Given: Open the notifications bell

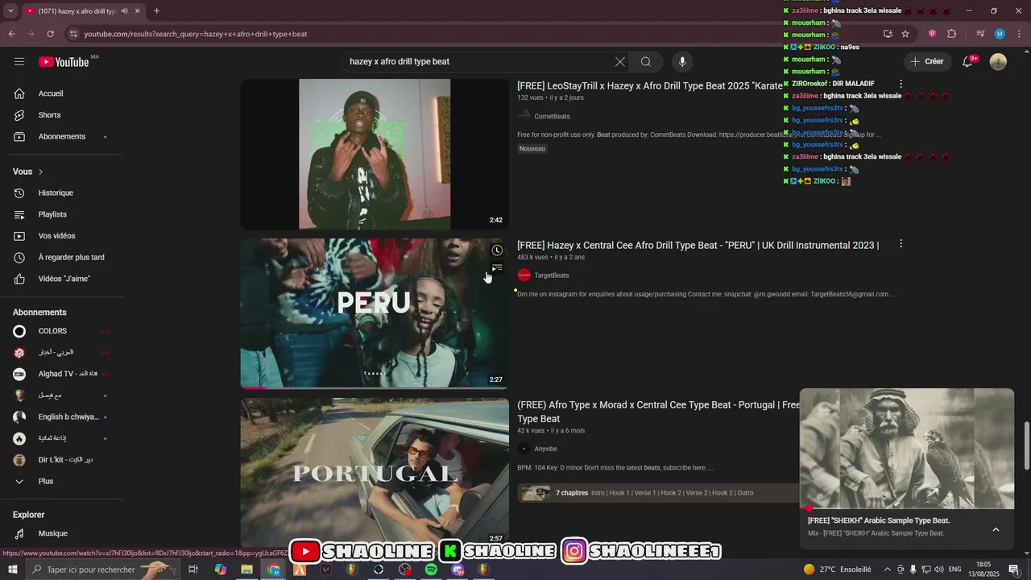Looking at the screenshot, I should [968, 62].
